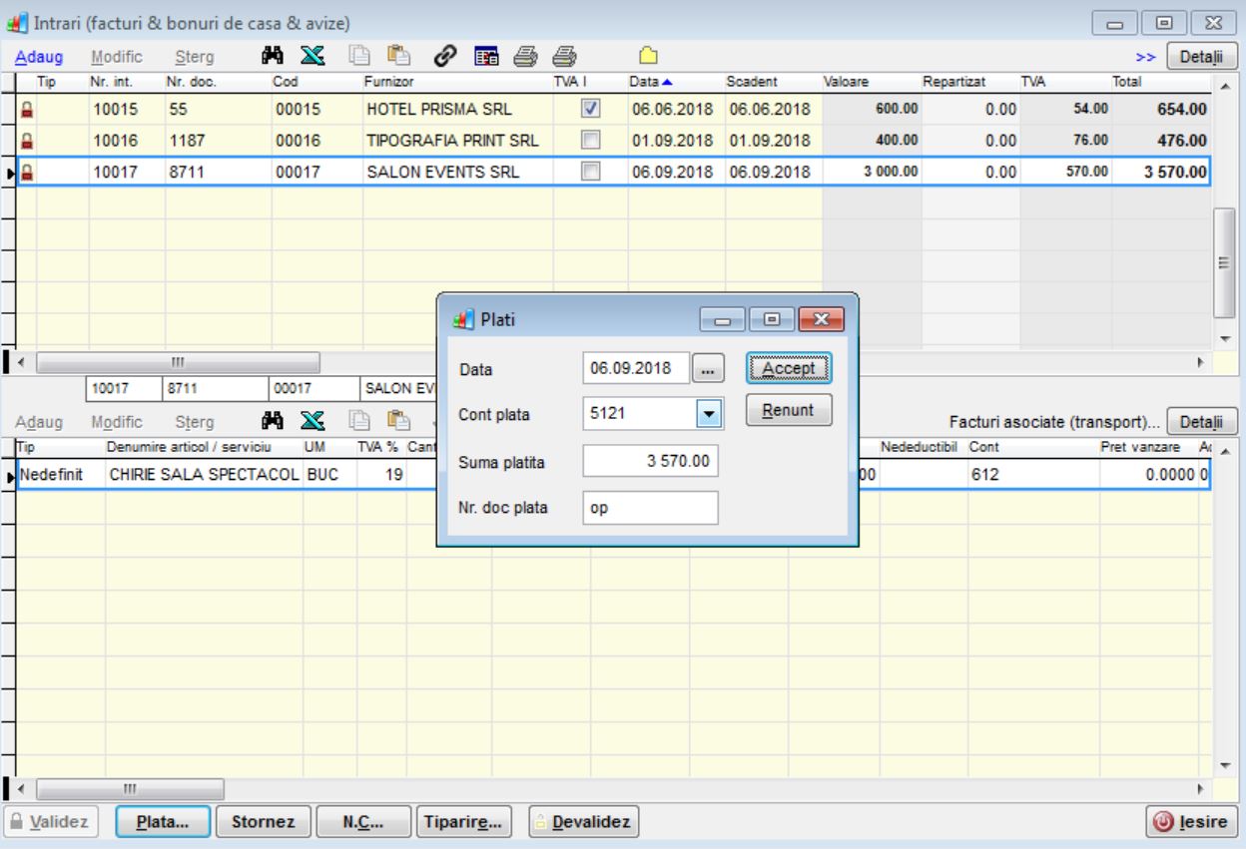Click Sterg in the lower articles toolbar
Screen dimensions: 1246x849
pyautogui.click(x=194, y=421)
